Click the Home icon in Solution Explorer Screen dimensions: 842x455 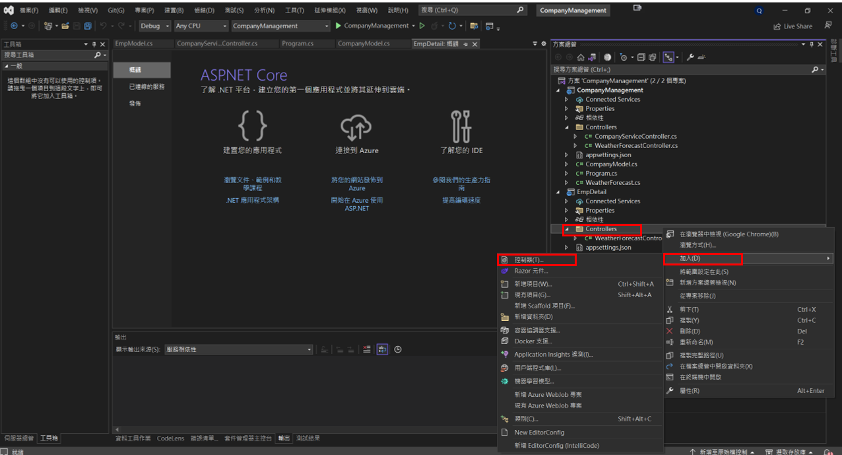[581, 57]
